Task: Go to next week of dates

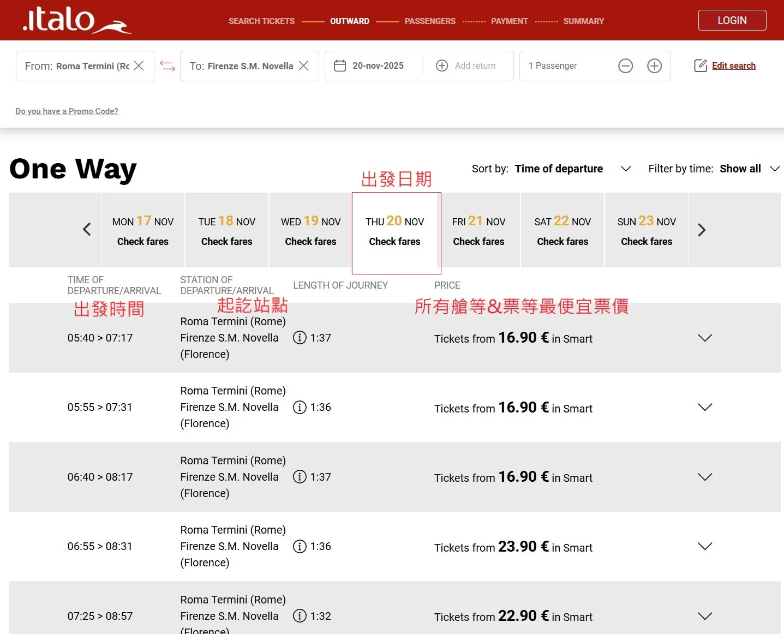Action: [702, 230]
